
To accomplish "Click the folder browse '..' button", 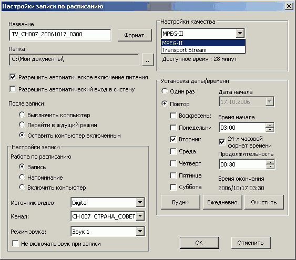I will pos(148,60).
